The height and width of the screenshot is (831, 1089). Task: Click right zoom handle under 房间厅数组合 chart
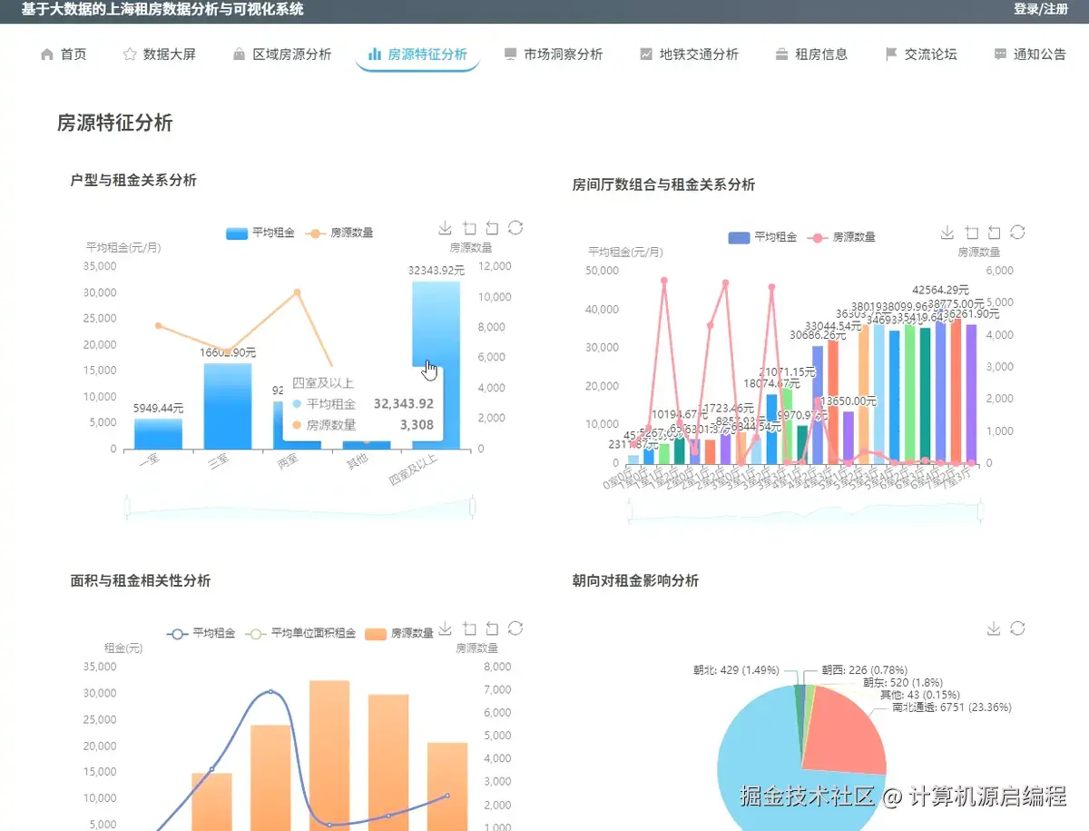tap(980, 511)
